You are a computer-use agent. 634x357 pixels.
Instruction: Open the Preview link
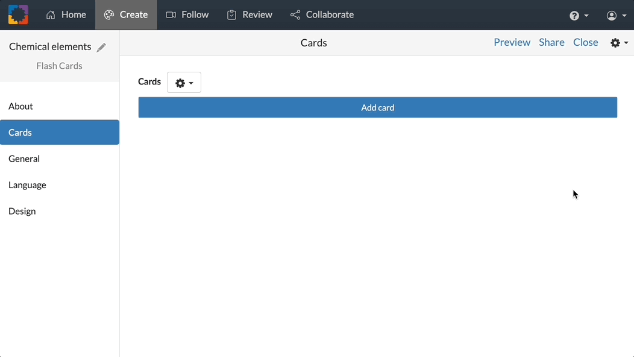[512, 42]
